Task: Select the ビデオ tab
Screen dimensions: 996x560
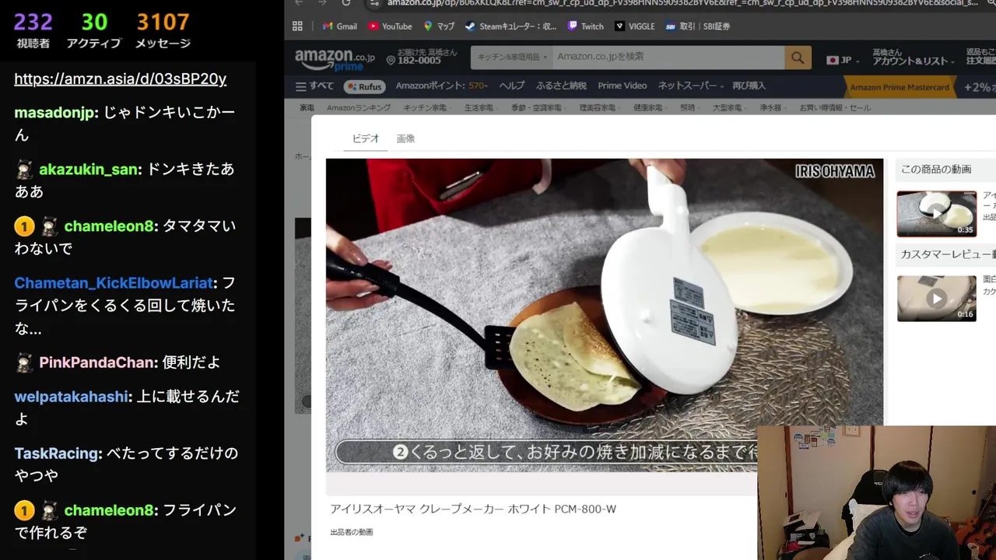Action: coord(366,138)
